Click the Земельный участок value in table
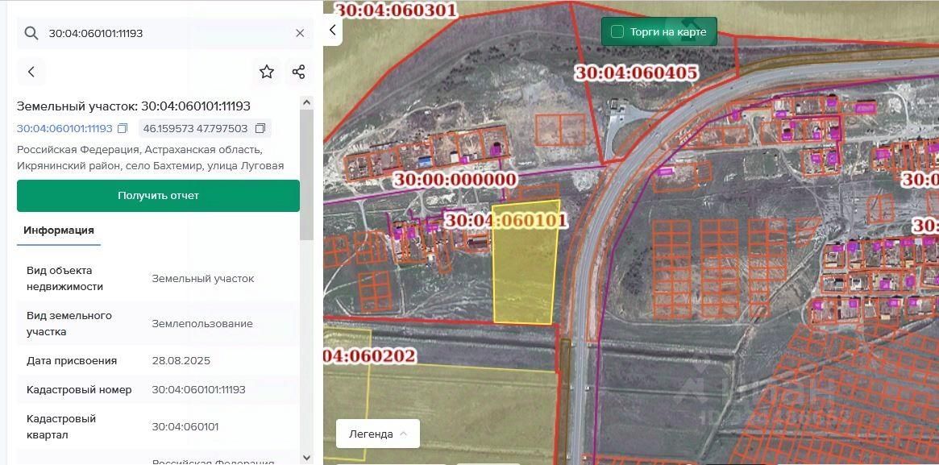 click(x=203, y=278)
